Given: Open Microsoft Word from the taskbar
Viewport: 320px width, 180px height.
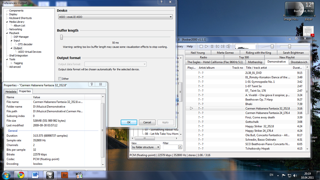Looking at the screenshot, I should [x=35, y=175].
